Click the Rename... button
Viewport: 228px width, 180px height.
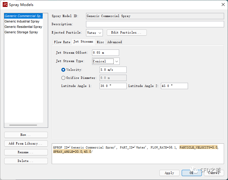coord(26,152)
